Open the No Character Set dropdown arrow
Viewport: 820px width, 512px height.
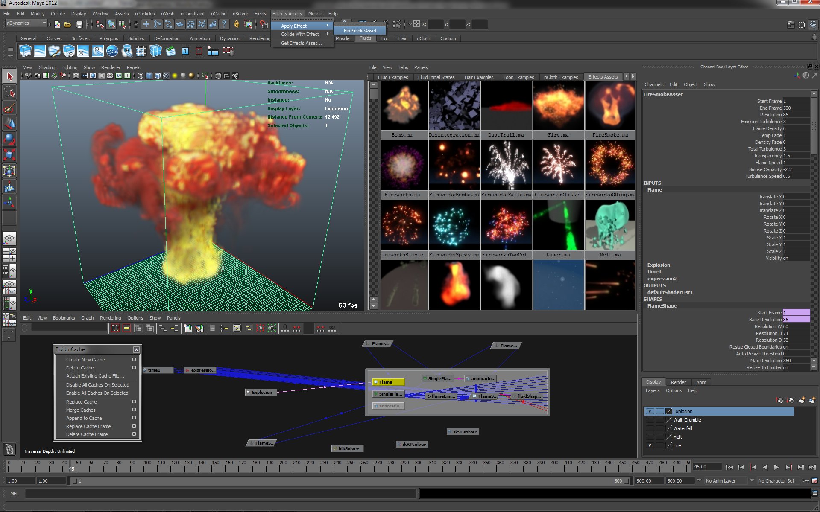752,481
